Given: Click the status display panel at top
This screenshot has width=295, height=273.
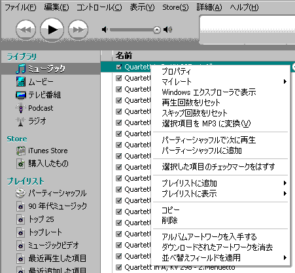Looking at the screenshot, I should [247, 30].
